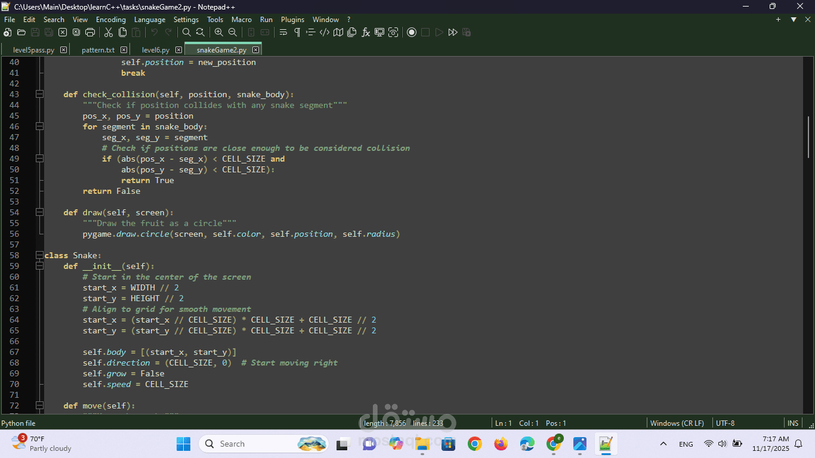Click the Paste toolbar icon
The width and height of the screenshot is (815, 458).
click(x=136, y=32)
